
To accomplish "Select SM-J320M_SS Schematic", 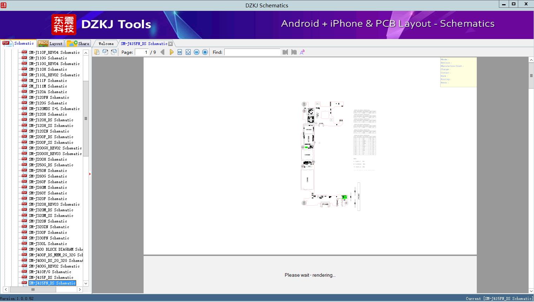I will point(51,216).
